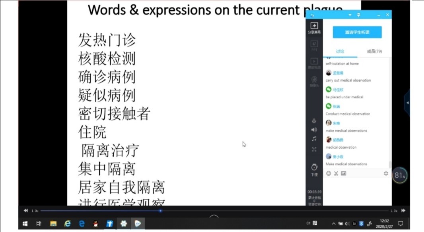
Task: Toggle the pin window icon in title bar
Action: tap(359, 15)
